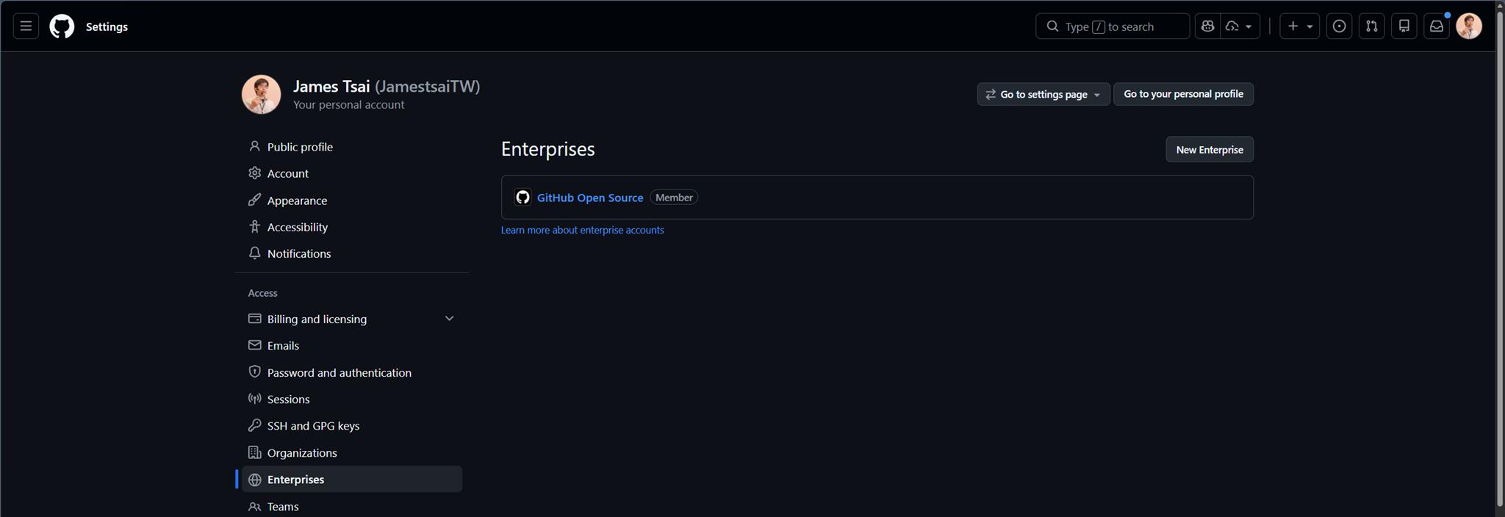Screen dimensions: 1505x517
Task: Go to Password and authentication settings
Action: (x=339, y=373)
